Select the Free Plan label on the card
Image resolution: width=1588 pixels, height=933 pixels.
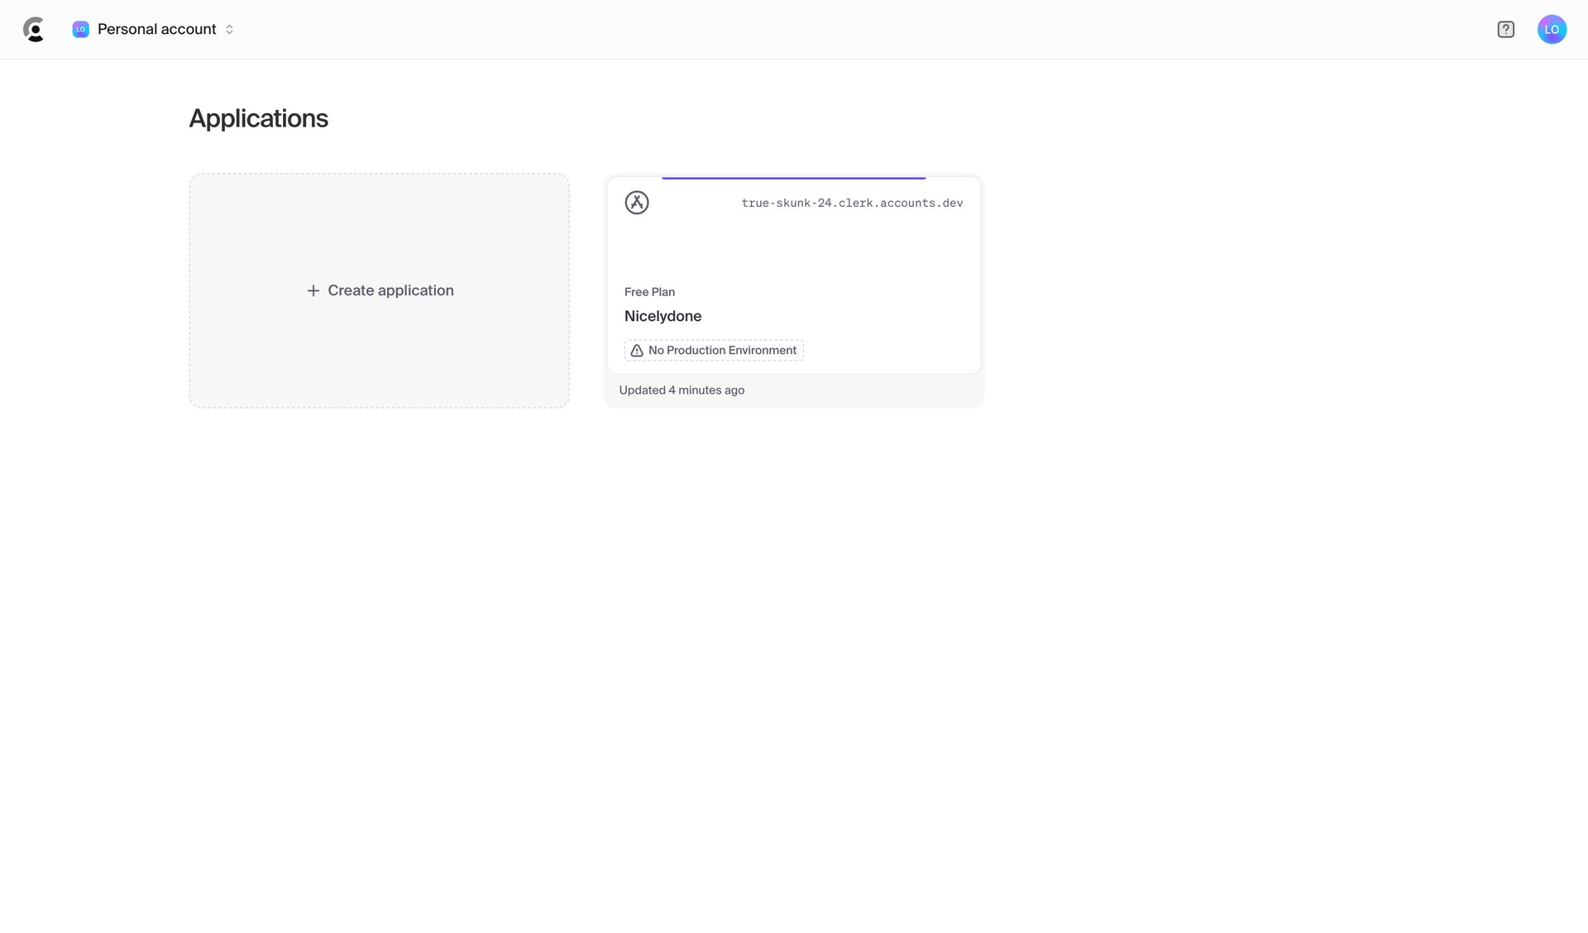point(649,292)
